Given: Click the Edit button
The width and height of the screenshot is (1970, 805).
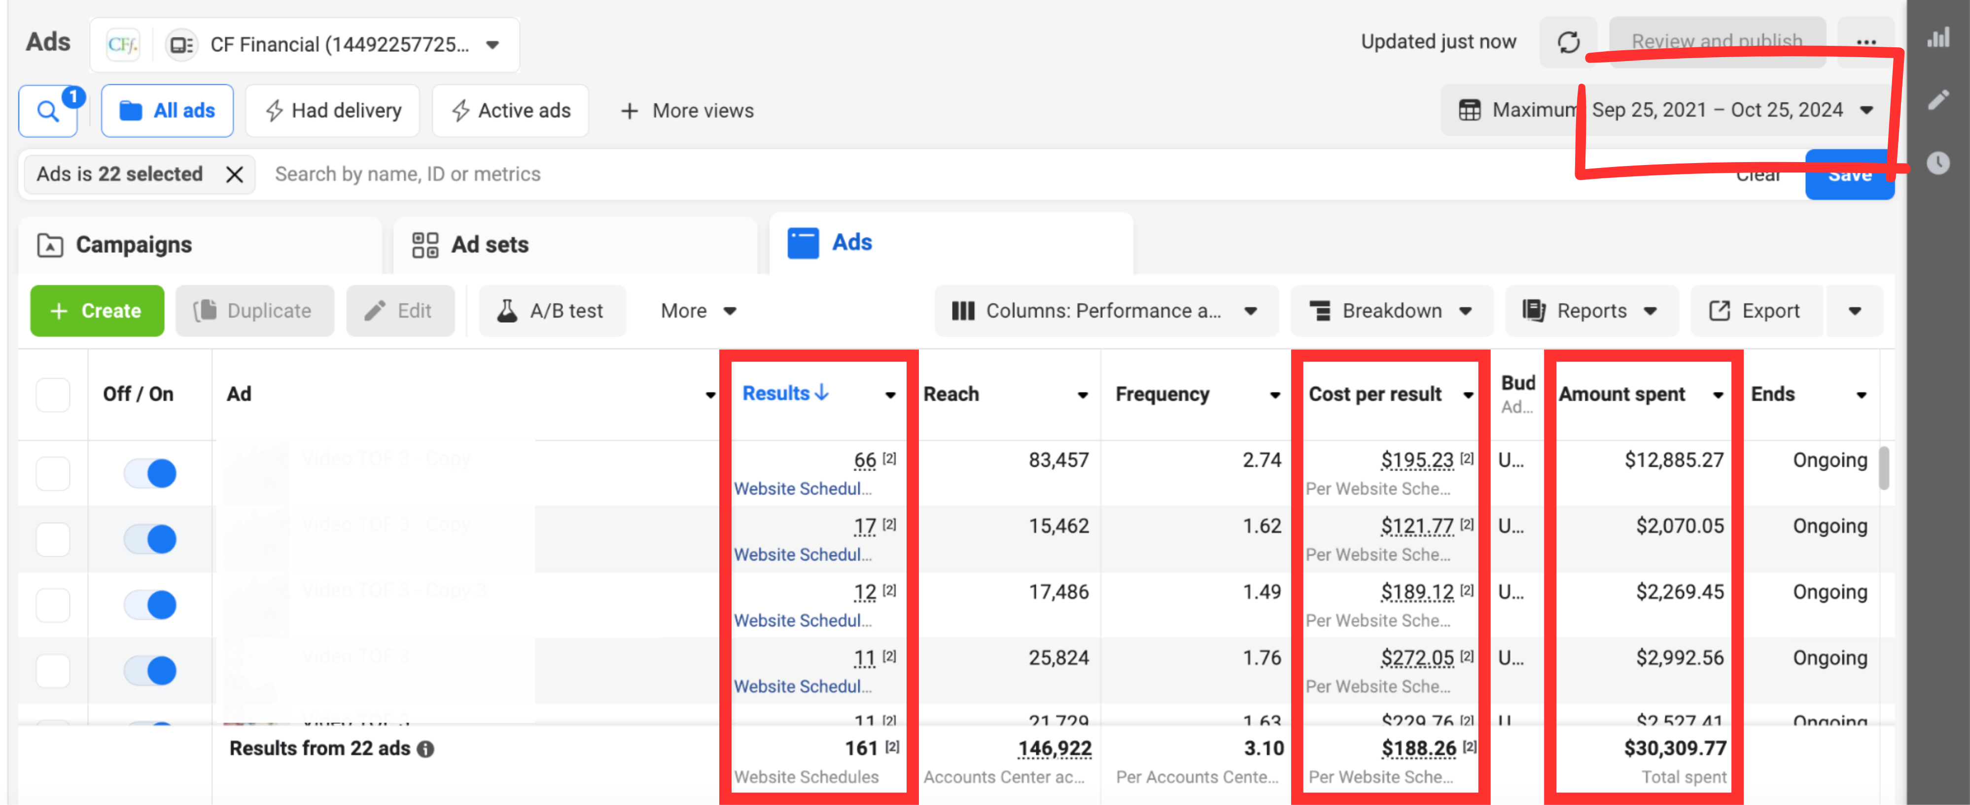Looking at the screenshot, I should [x=400, y=311].
